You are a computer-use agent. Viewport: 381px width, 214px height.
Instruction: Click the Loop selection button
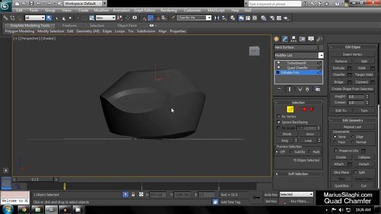[308, 140]
